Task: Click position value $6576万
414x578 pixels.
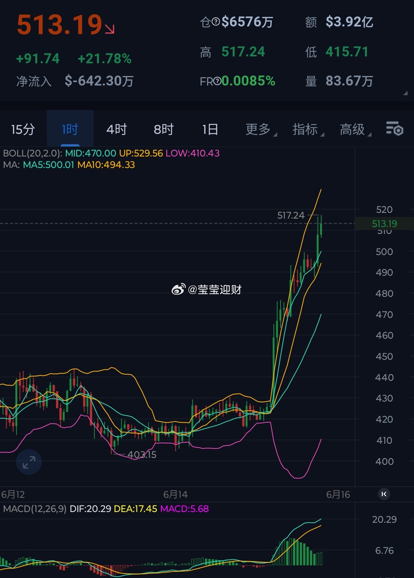Action: (247, 22)
